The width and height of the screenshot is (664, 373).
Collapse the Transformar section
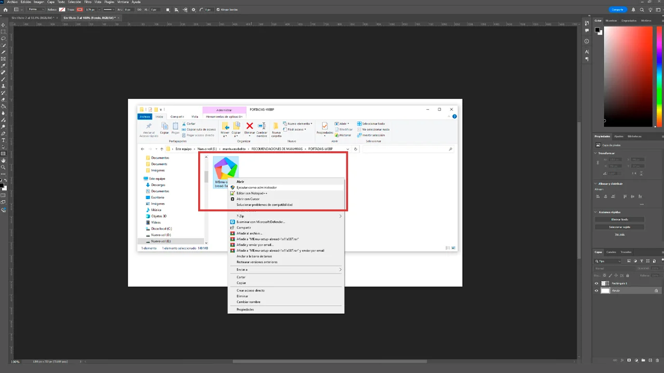point(596,153)
